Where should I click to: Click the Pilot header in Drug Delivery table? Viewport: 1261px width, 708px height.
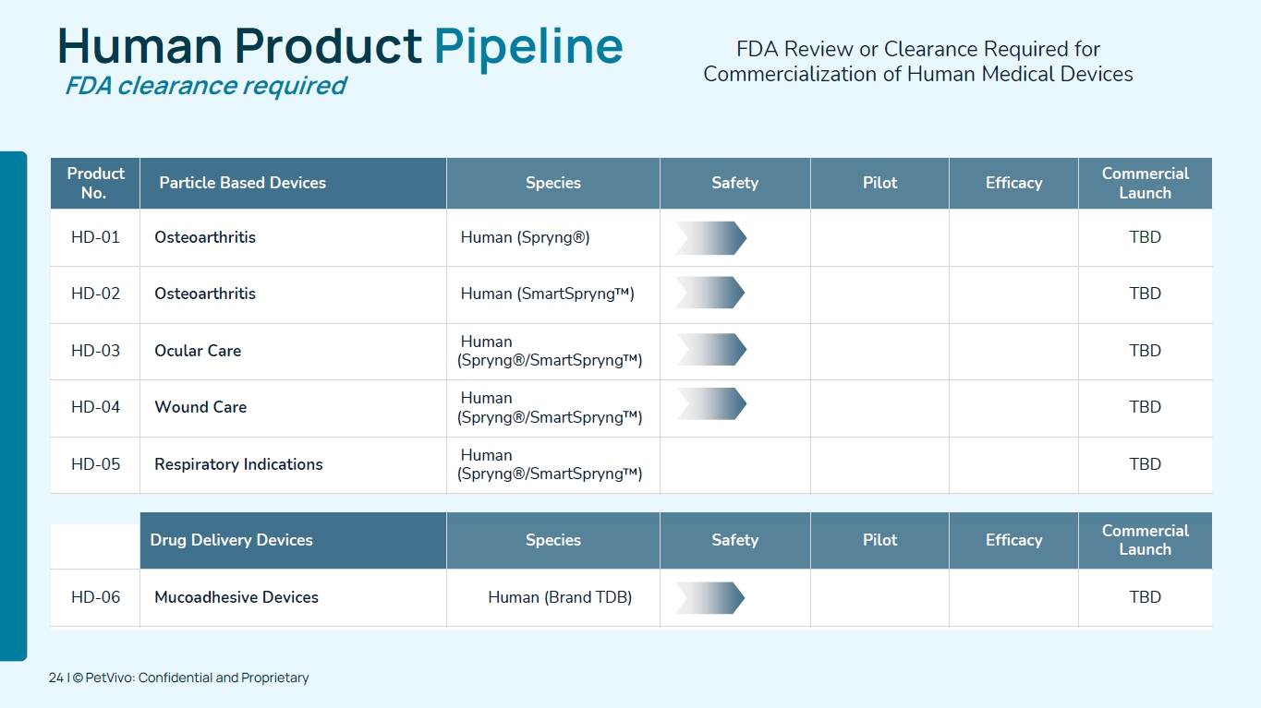[x=879, y=540]
